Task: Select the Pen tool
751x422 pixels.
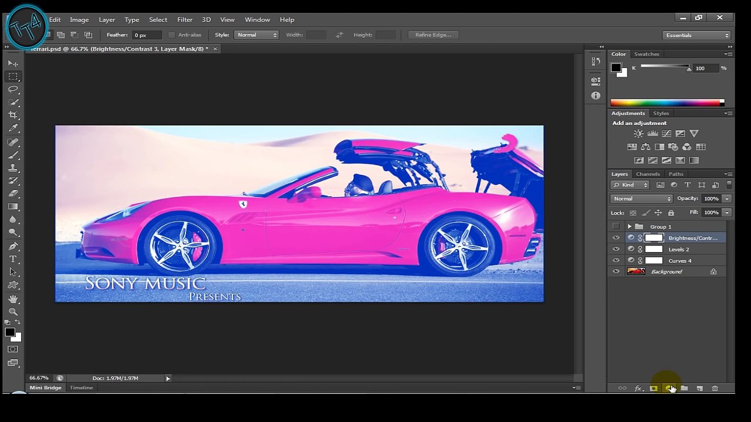Action: coord(13,246)
